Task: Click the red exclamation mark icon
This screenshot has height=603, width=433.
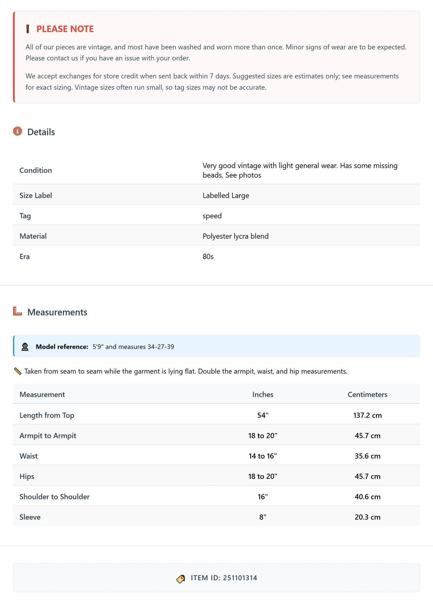Action: [28, 29]
